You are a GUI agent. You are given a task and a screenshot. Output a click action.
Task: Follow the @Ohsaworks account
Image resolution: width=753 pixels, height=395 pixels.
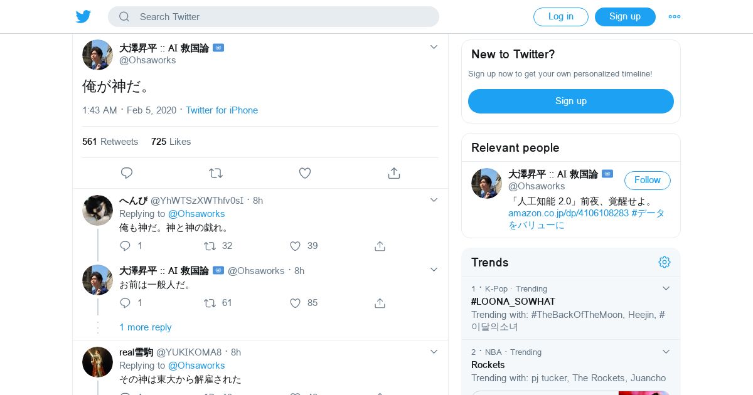pyautogui.click(x=648, y=181)
